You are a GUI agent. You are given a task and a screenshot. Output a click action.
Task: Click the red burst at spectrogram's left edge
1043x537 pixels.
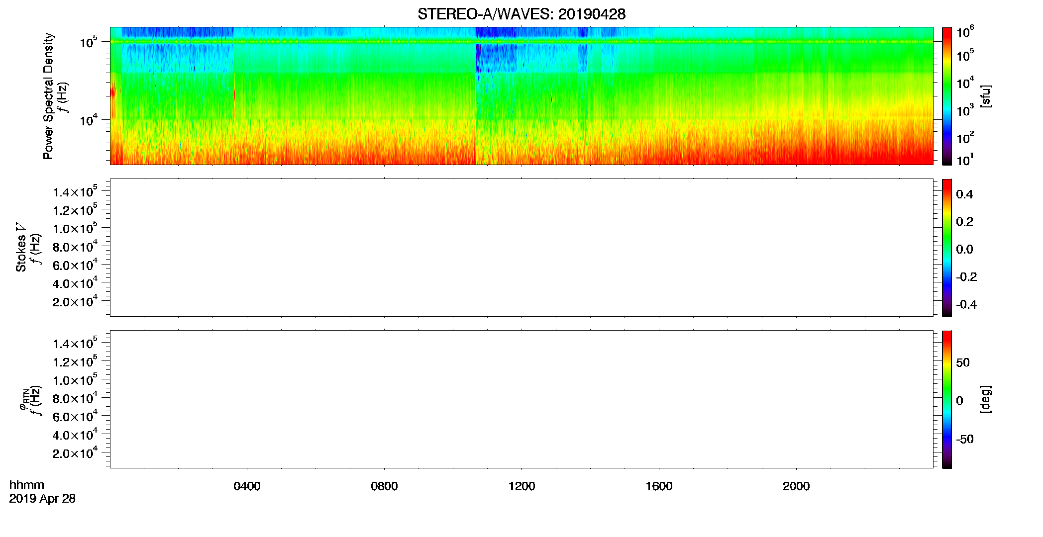pos(113,92)
